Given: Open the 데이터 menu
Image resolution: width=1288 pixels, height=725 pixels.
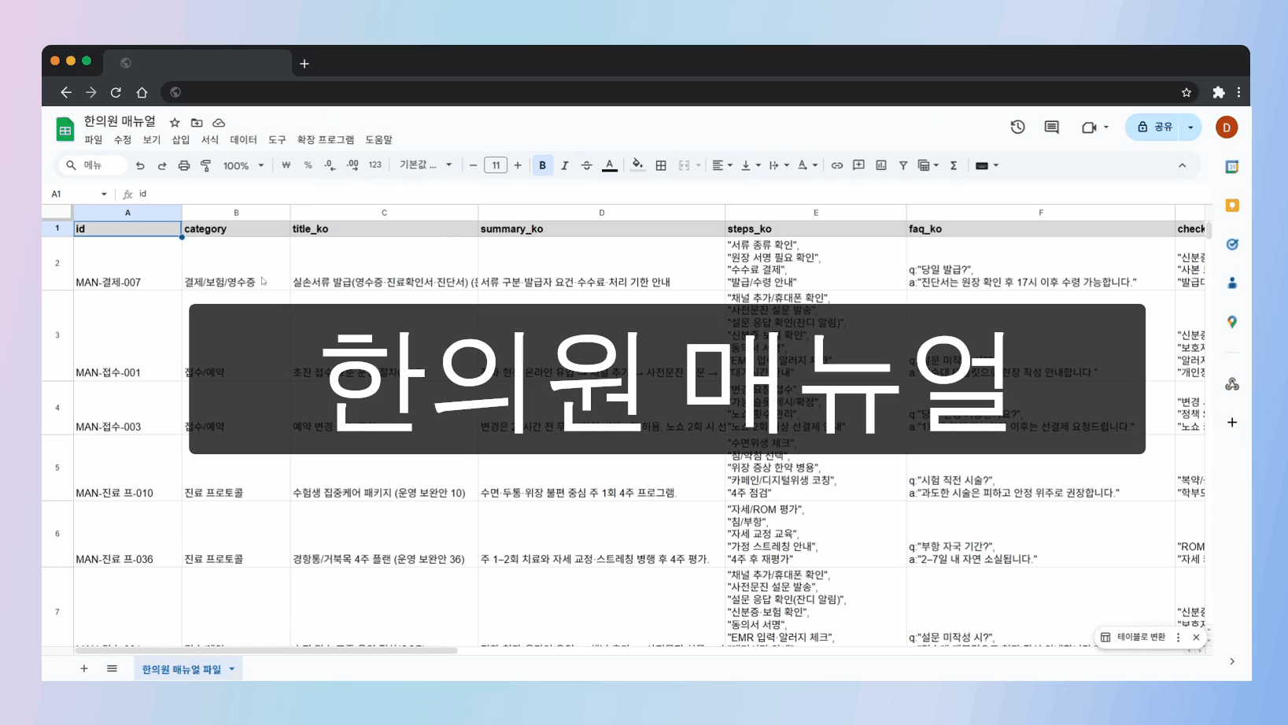Looking at the screenshot, I should point(243,139).
